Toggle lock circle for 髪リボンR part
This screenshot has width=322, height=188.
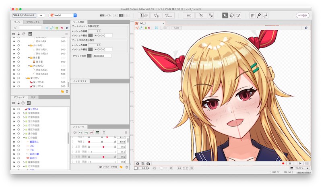pos(19,82)
